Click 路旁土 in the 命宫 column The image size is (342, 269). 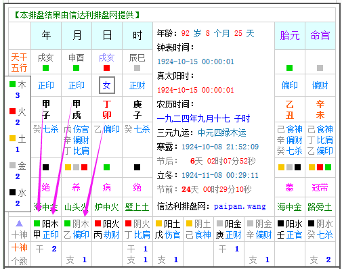pyautogui.click(x=320, y=207)
